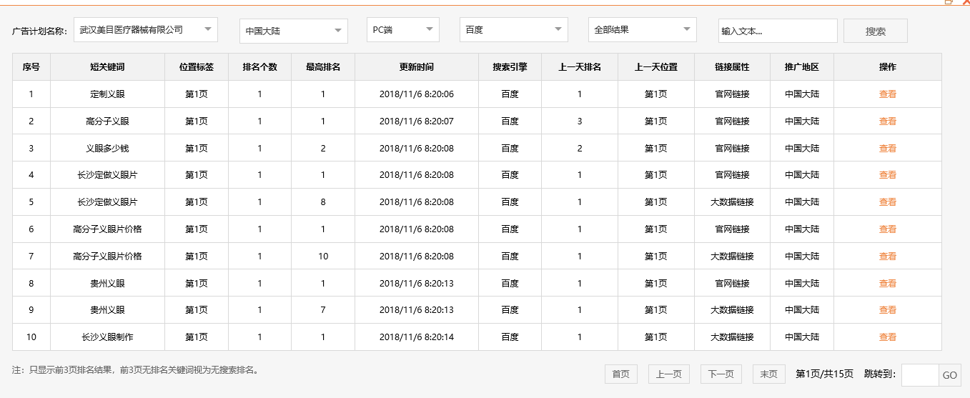The width and height of the screenshot is (970, 398).
Task: Click 查看 in row numbered 4
Action: coord(888,175)
